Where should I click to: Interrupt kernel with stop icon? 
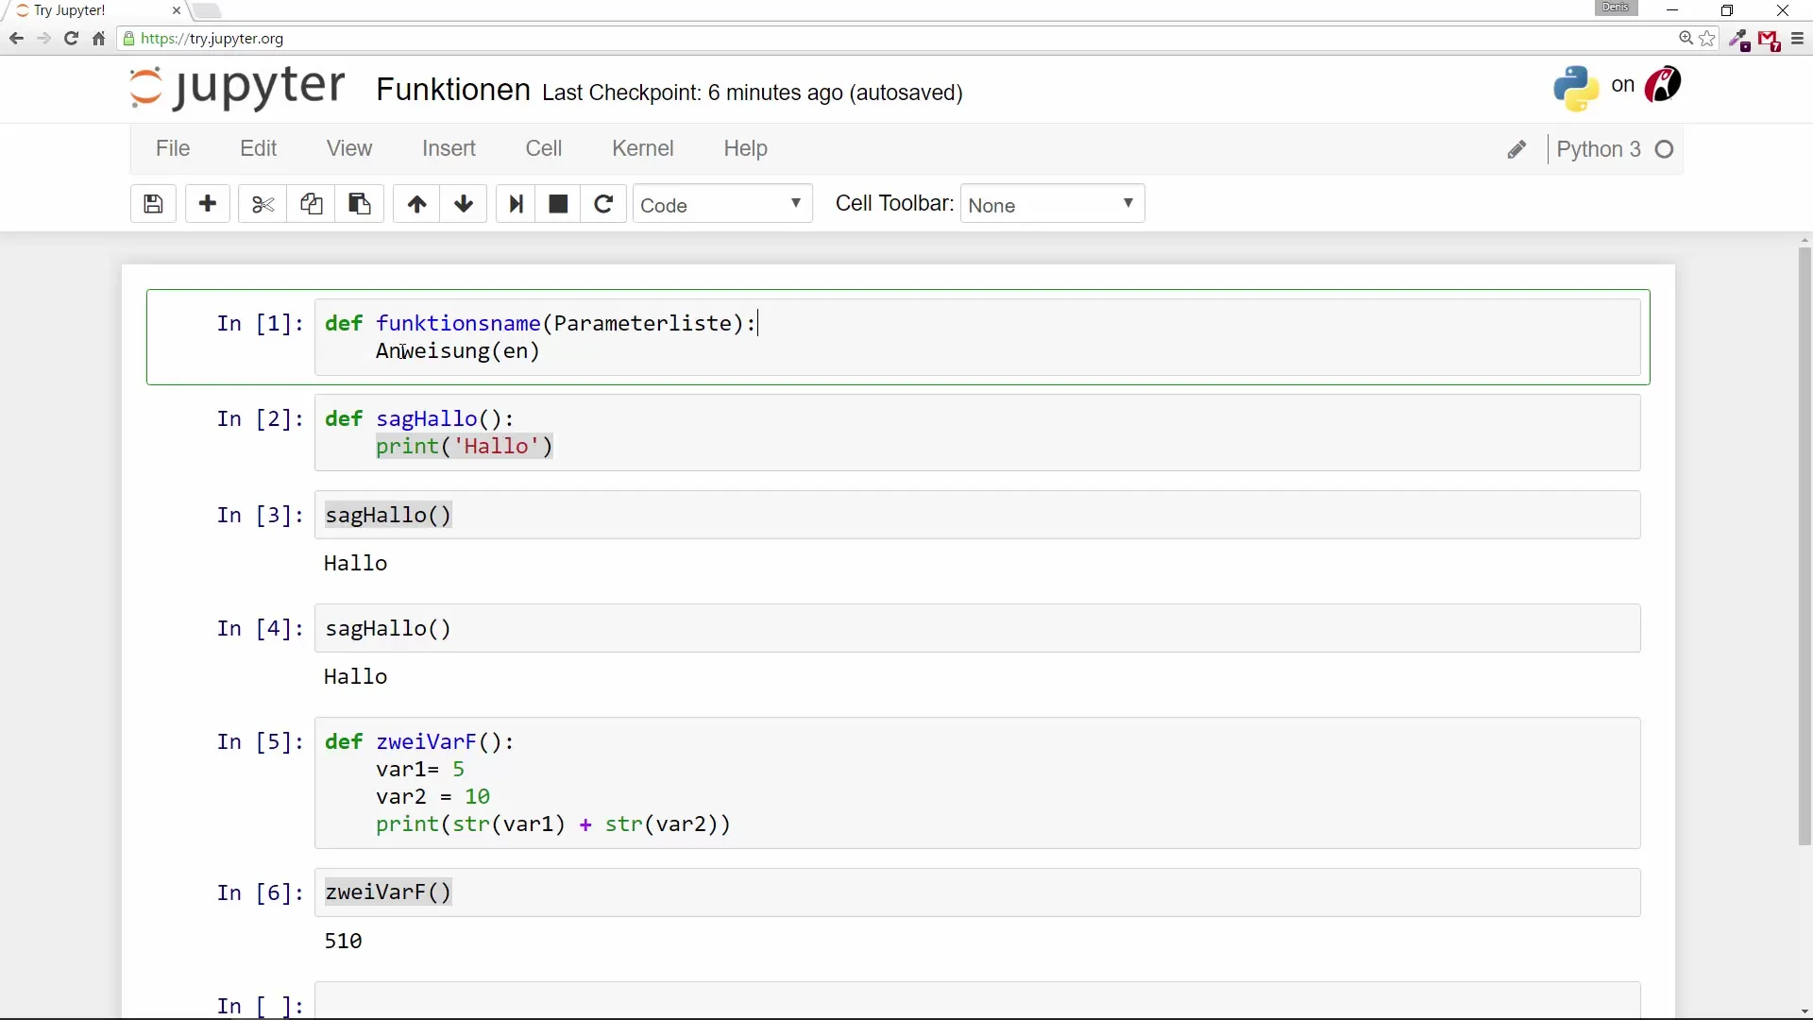(558, 204)
